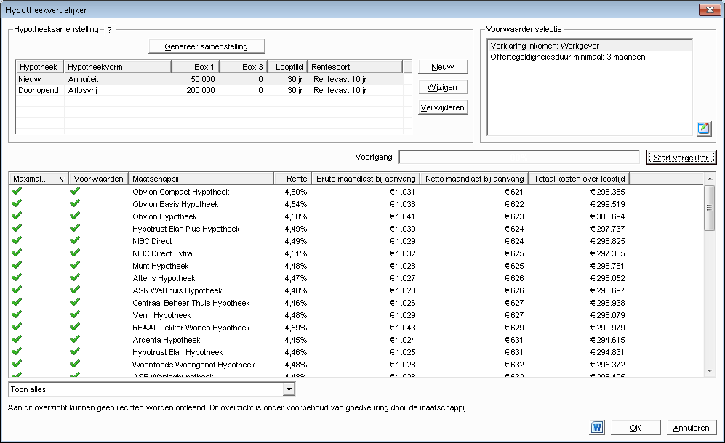Sort by Maatschappij column header
The height and width of the screenshot is (443, 725).
click(x=201, y=179)
